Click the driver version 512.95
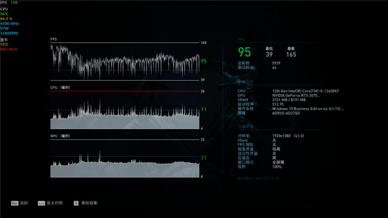This screenshot has height=218, width=388. 278,104
